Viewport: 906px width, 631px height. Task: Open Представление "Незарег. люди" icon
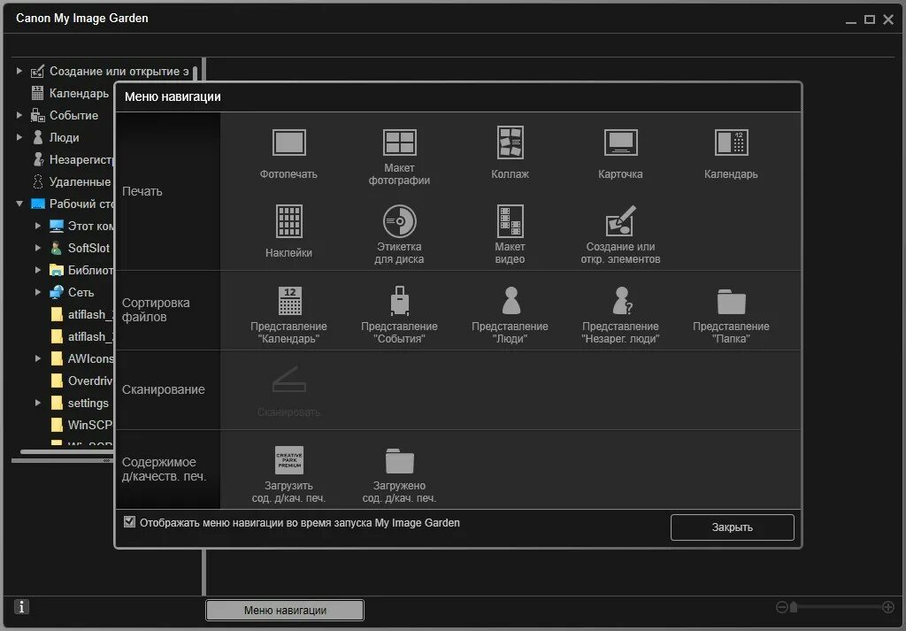point(622,301)
